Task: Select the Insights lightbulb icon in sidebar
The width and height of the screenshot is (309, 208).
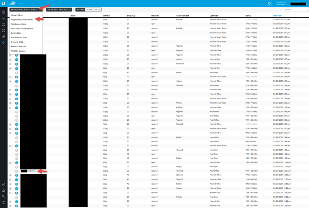Action: click(x=3, y=43)
